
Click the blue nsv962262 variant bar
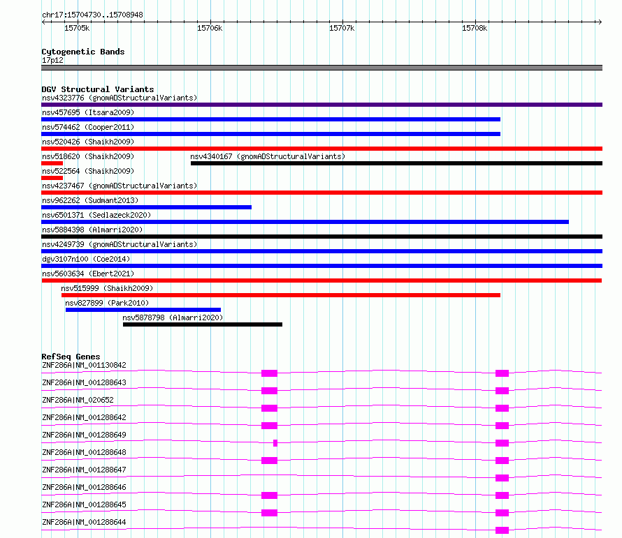(146, 207)
